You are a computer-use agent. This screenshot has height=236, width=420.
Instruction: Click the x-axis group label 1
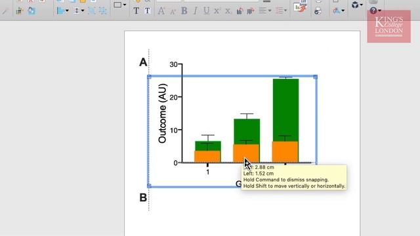coord(208,172)
